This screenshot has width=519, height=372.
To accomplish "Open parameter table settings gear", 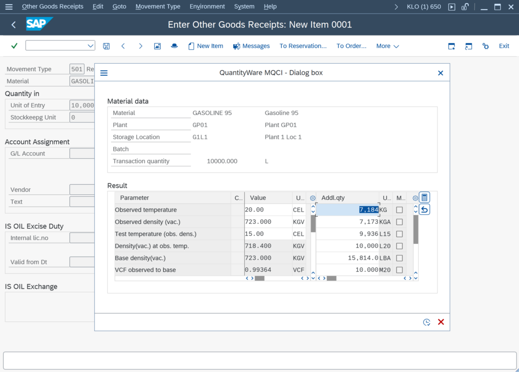I will point(312,198).
